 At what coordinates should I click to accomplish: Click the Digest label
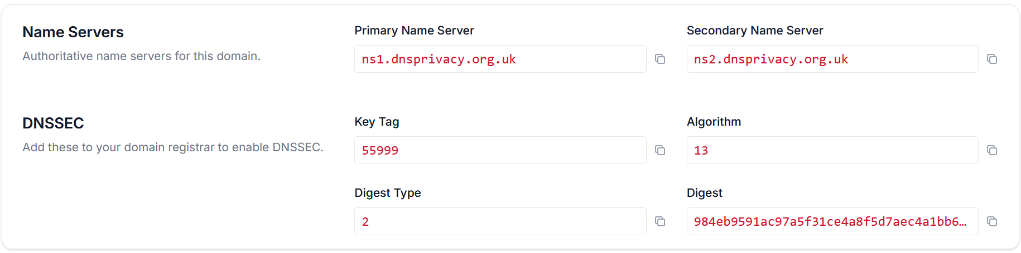pos(704,193)
